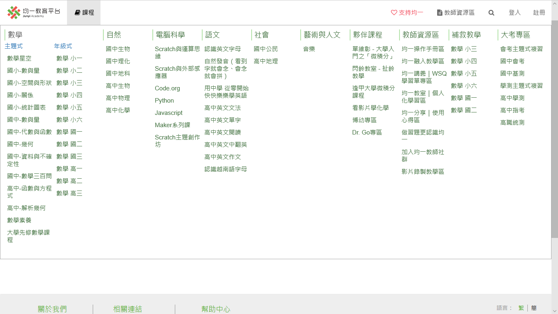The height and width of the screenshot is (314, 558).
Task: Open the Scratch與運算思維 course
Action: coord(176,52)
